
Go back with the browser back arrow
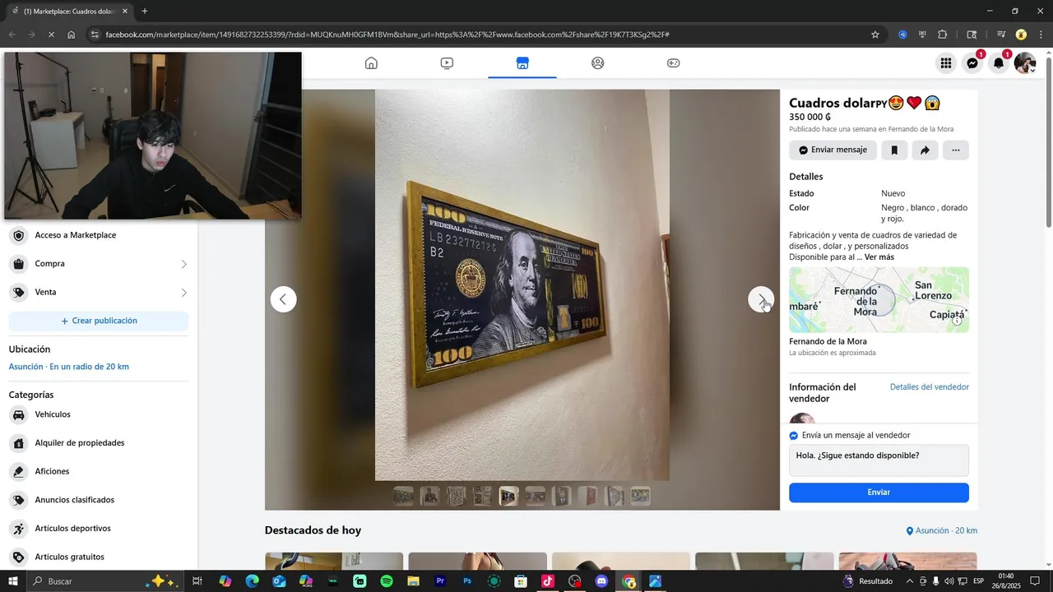[x=12, y=35]
